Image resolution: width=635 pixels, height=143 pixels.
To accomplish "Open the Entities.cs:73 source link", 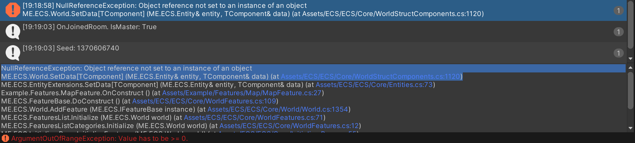I will click(374, 85).
